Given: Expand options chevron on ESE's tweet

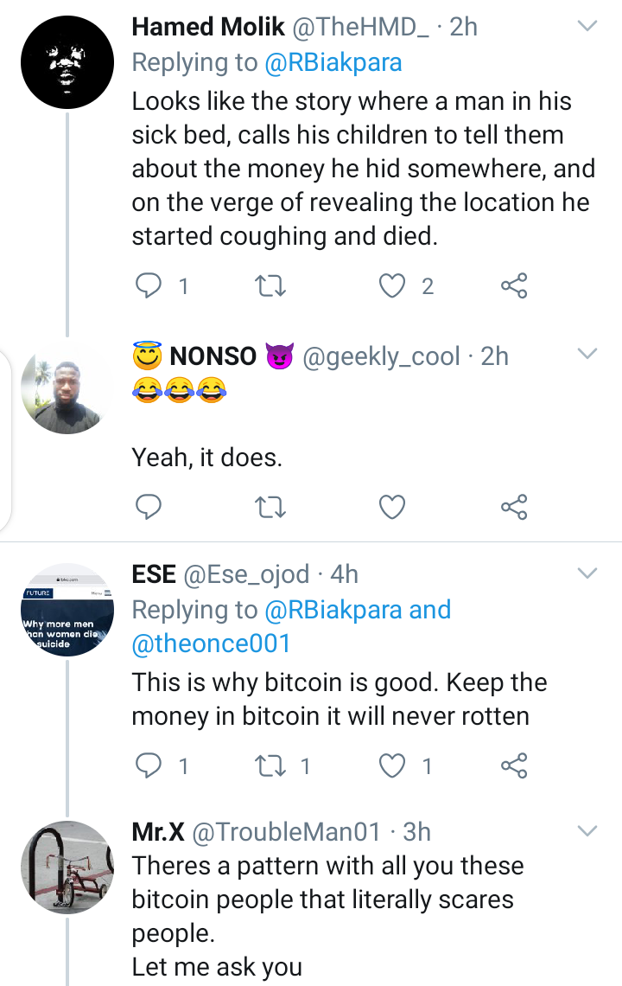Looking at the screenshot, I should (x=587, y=573).
